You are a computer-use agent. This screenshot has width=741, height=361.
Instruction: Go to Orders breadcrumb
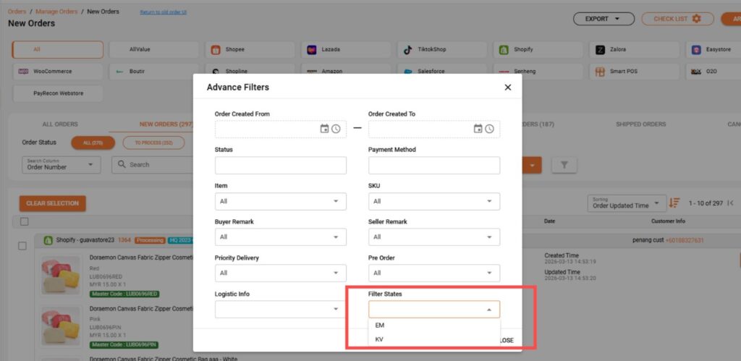pos(17,12)
